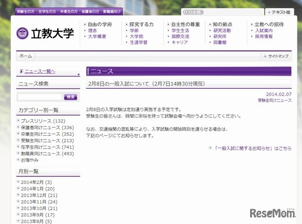Open the 国際交流 link
Screen dimensions: 302x224
pyautogui.click(x=180, y=36)
